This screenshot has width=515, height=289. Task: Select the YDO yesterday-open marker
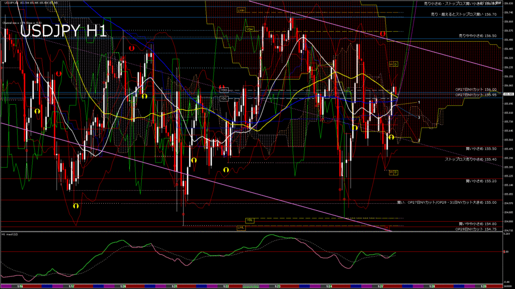coord(224,90)
